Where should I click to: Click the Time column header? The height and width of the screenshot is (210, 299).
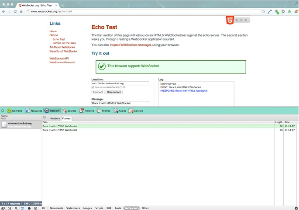pos(290,122)
